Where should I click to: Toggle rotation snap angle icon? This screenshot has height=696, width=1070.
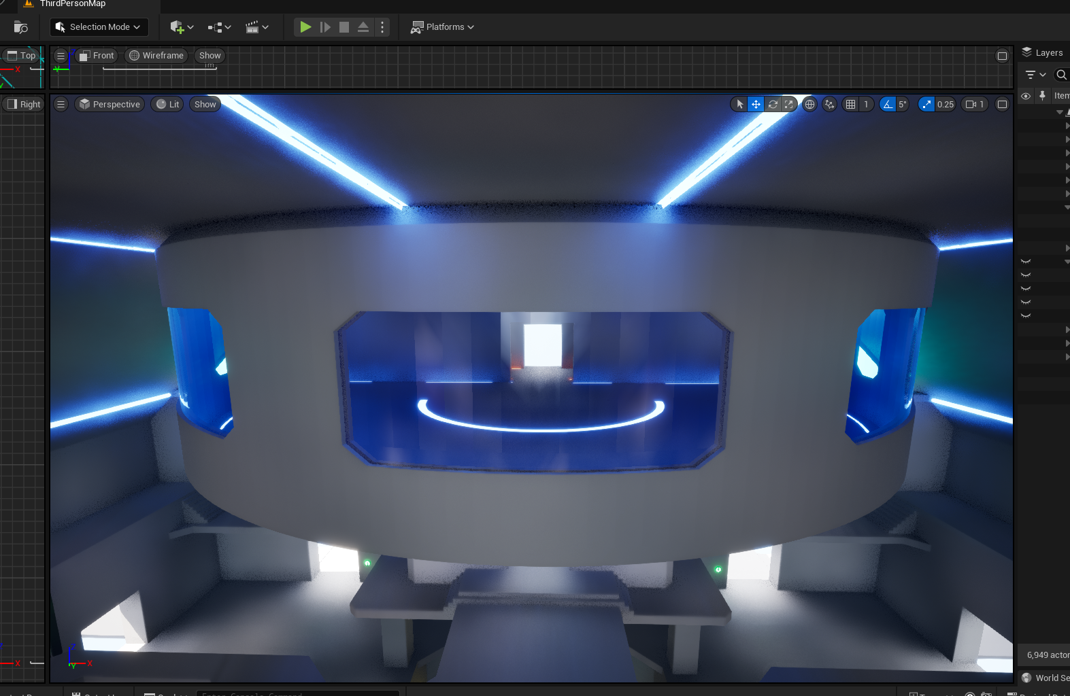click(888, 104)
